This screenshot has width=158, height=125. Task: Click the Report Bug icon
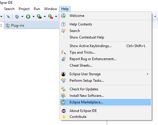(x=64, y=59)
